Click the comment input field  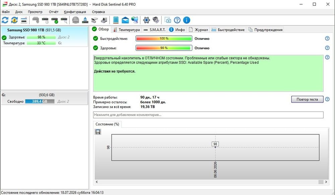pos(208,115)
